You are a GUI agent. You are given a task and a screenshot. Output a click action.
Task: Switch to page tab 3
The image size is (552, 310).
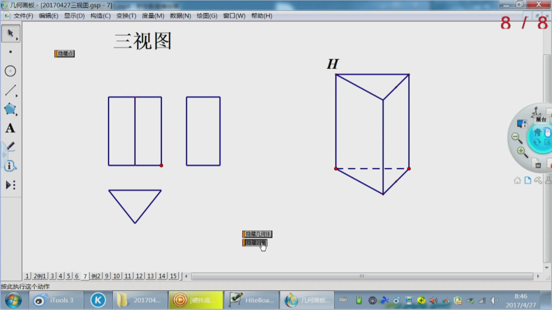tap(53, 276)
